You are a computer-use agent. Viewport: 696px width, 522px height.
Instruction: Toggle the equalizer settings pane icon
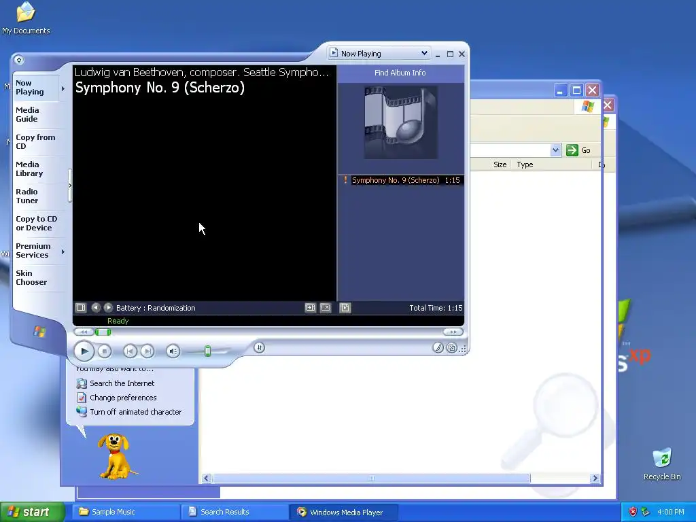310,308
